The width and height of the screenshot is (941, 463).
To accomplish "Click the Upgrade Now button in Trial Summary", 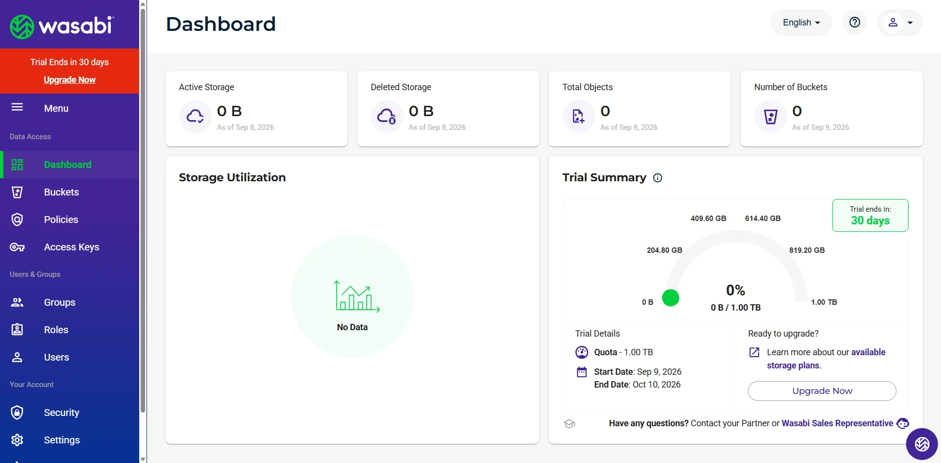I will [x=822, y=391].
